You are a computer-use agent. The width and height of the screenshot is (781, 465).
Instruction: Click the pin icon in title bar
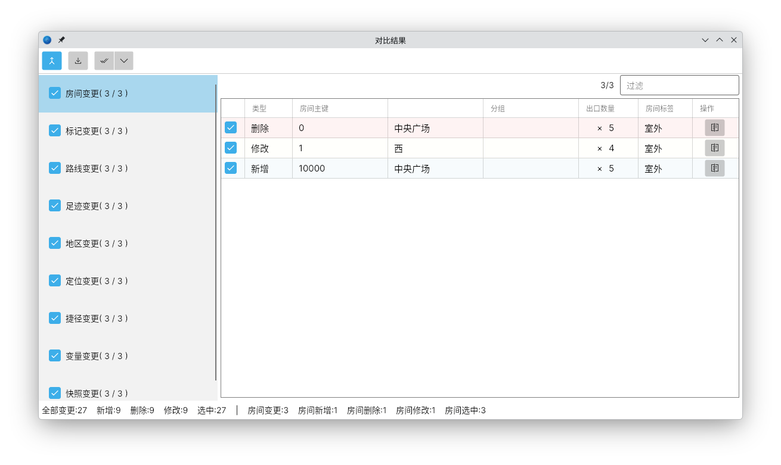61,40
